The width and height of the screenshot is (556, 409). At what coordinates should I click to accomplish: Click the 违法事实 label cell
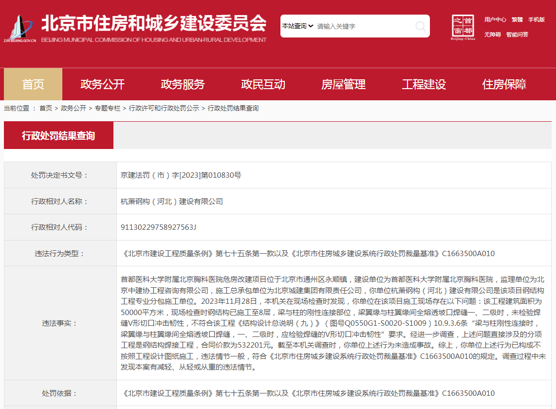(60, 323)
